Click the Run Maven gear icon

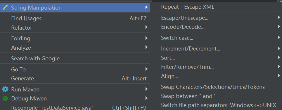point(5,89)
